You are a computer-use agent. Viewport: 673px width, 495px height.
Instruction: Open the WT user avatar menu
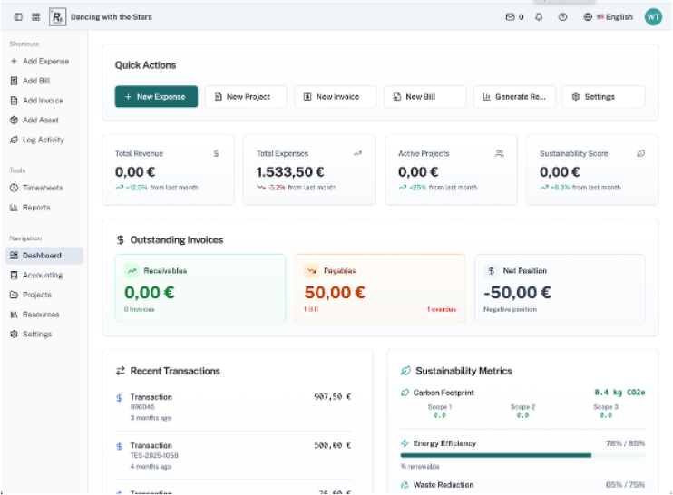click(x=653, y=16)
